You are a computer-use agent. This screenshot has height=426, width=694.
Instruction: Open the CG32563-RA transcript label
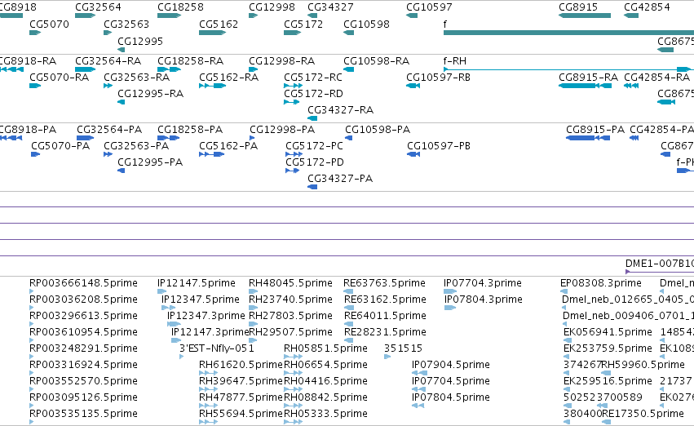tap(137, 77)
